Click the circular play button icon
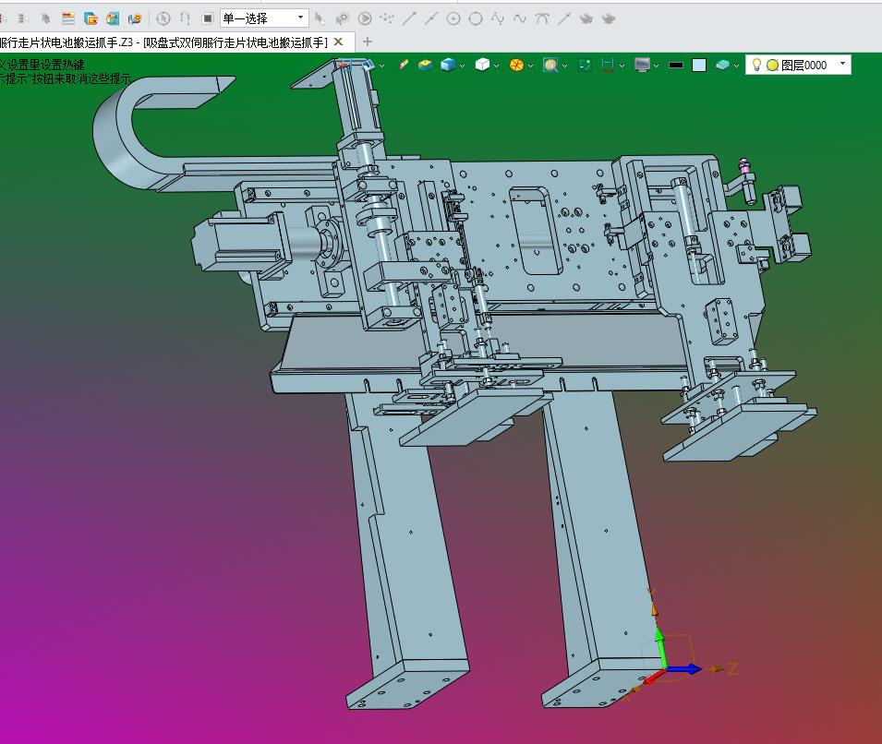Screen dimensions: 882x744 pyautogui.click(x=365, y=18)
